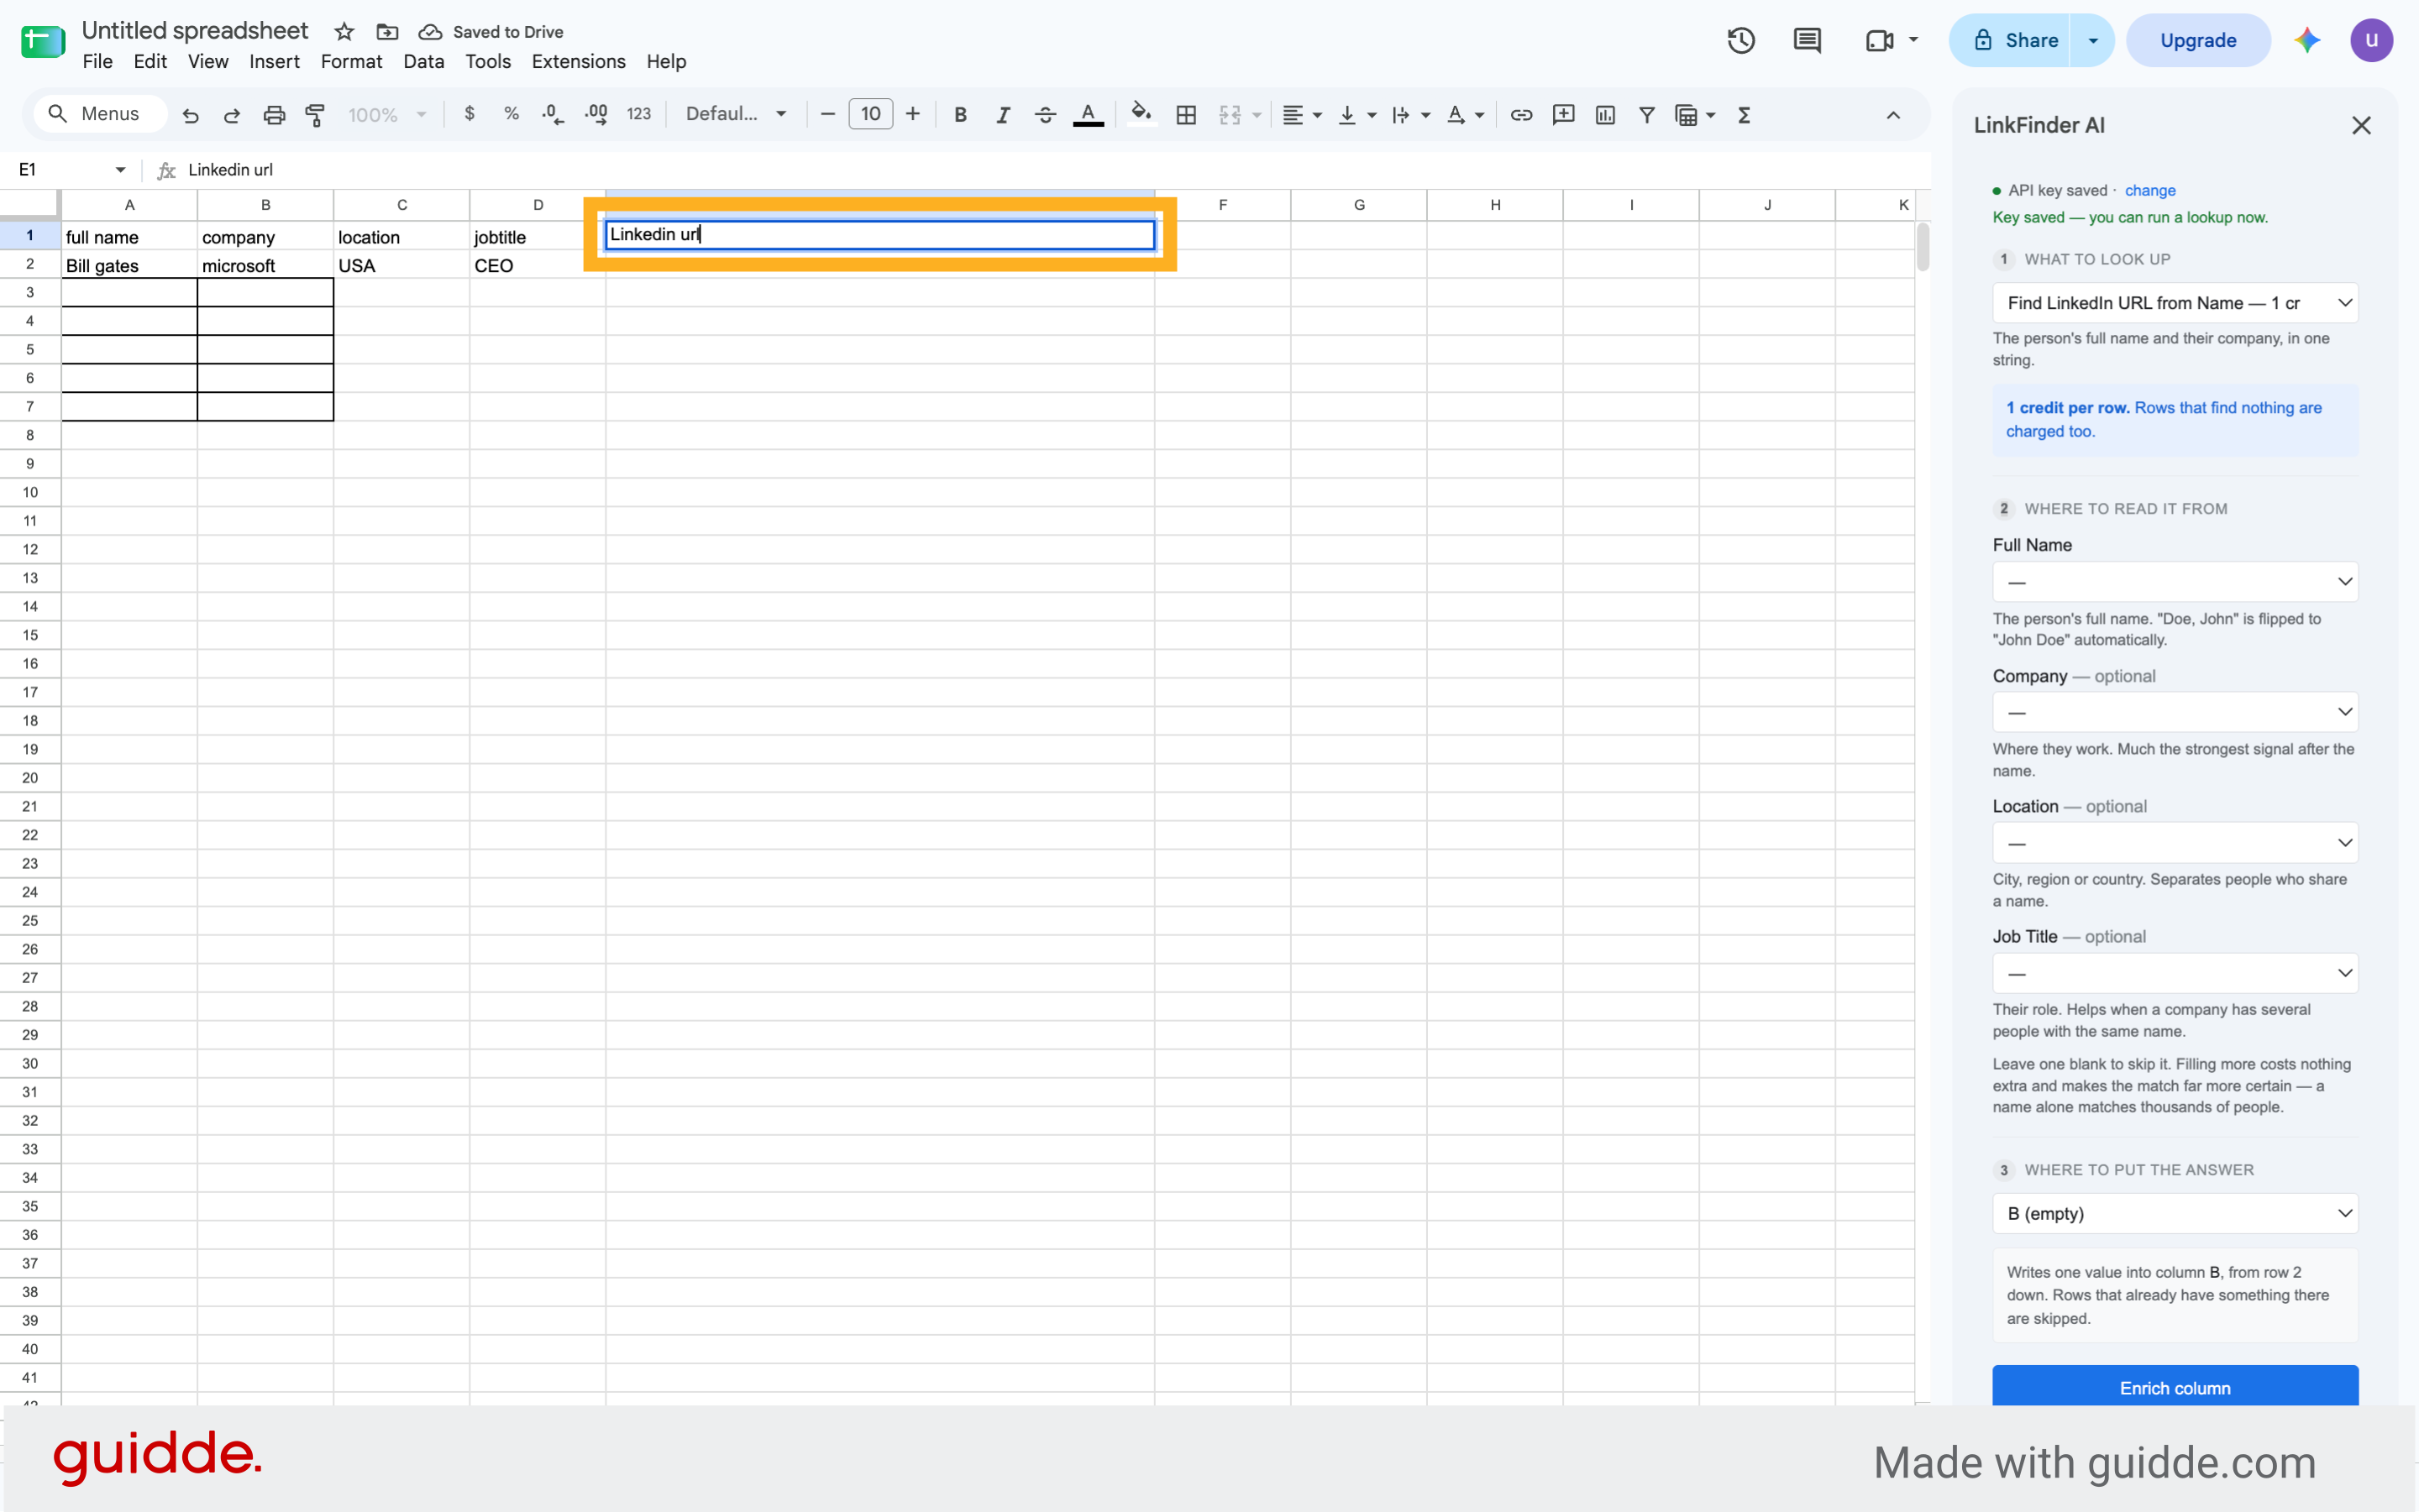Open more number formats 123
The width and height of the screenshot is (2419, 1512).
click(638, 114)
